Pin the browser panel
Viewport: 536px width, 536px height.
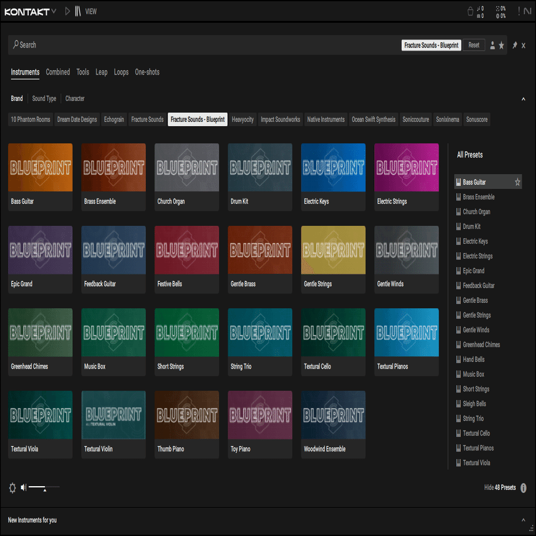coord(515,45)
